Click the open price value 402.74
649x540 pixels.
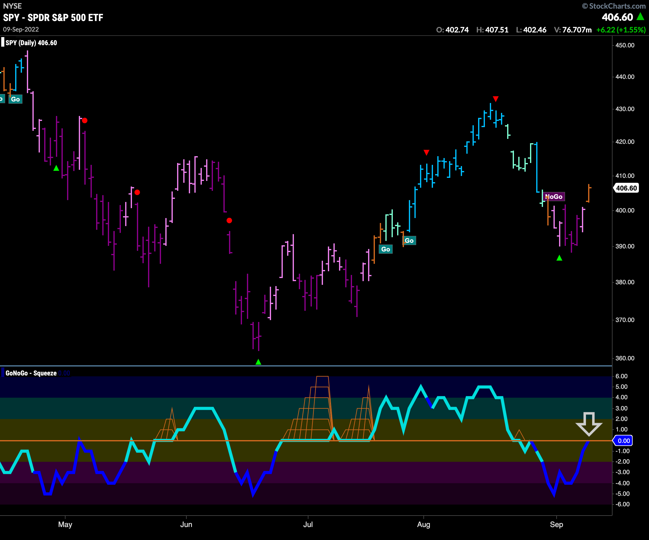pos(457,30)
